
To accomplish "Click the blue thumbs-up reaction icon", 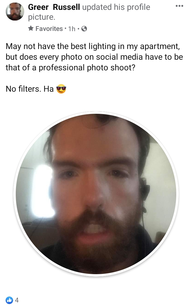I will [9, 300].
